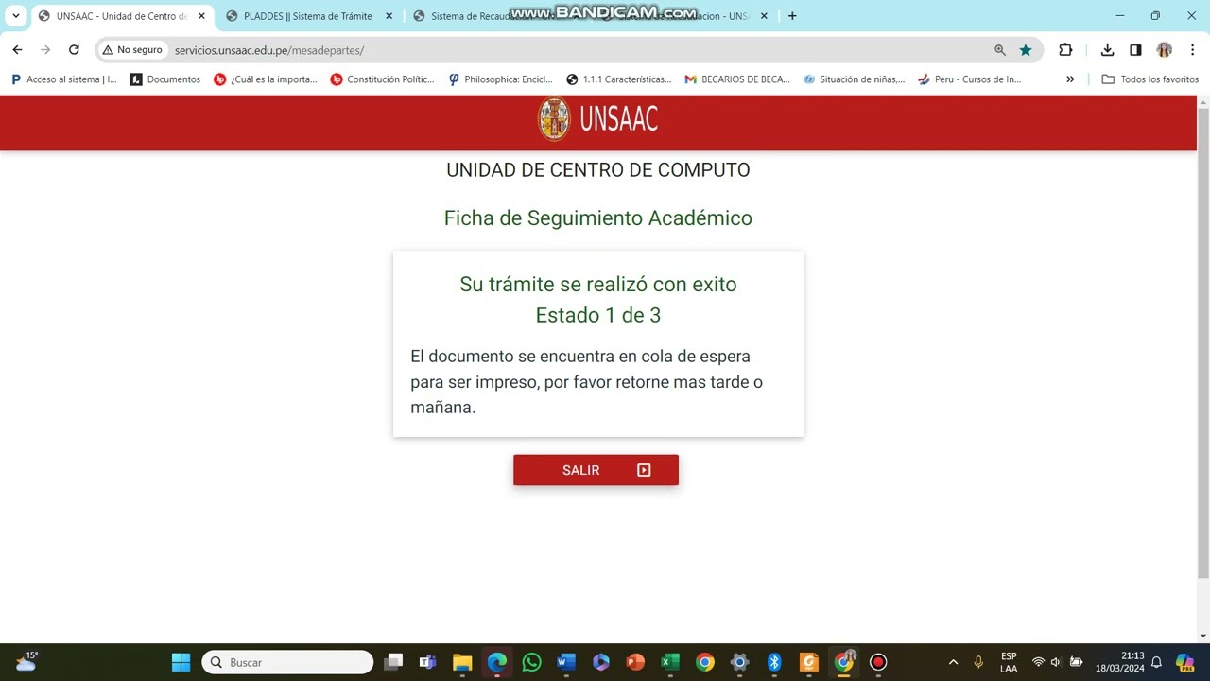Click 'UNIDAD DE CENTRO DE COMPUTO' title
Viewport: 1210px width, 681px height.
pyautogui.click(x=598, y=170)
